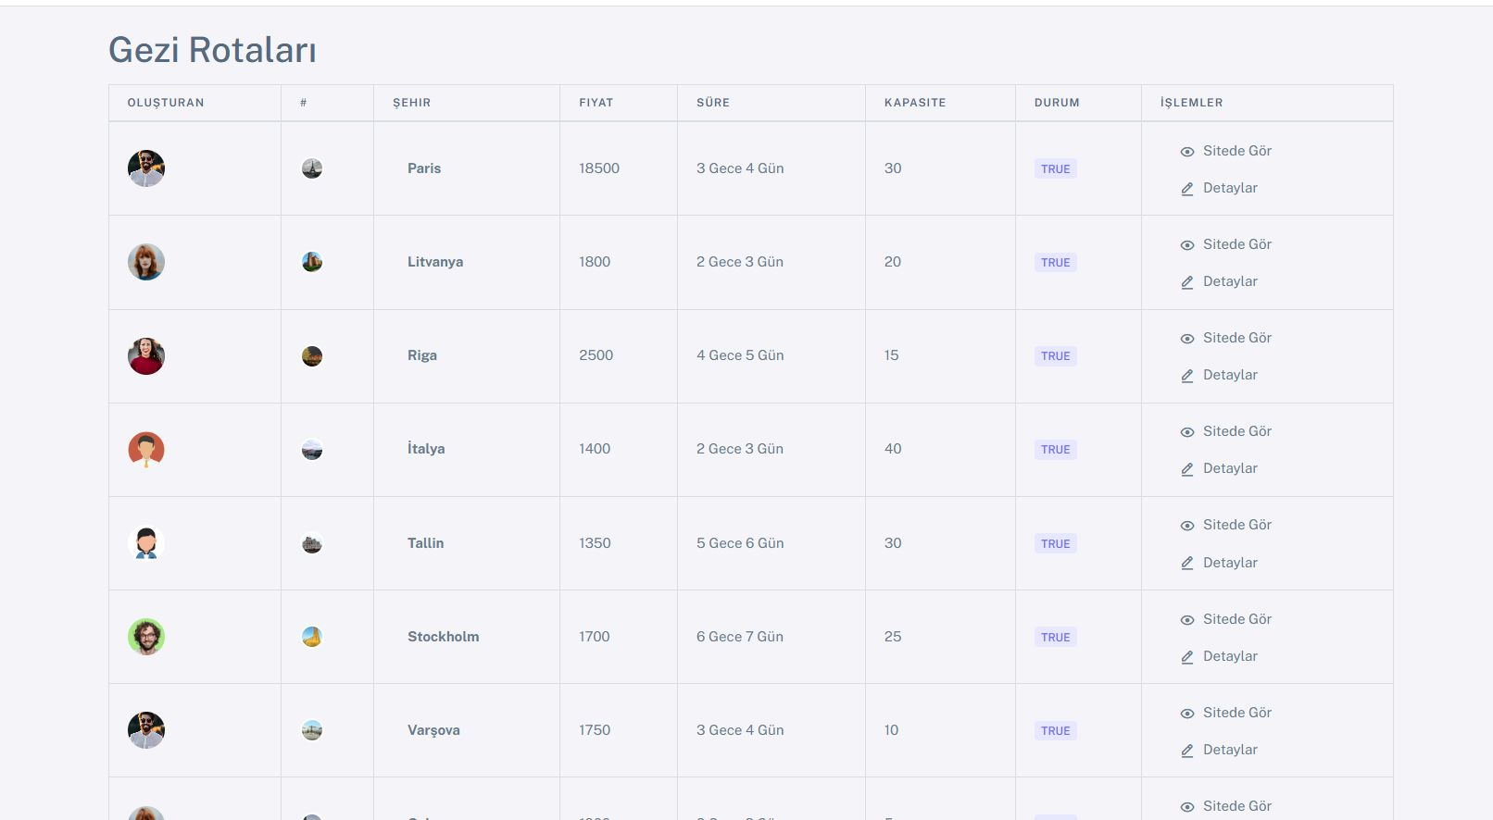Click the pencil edit icon for Litvanya
The image size is (1493, 820).
(x=1186, y=282)
